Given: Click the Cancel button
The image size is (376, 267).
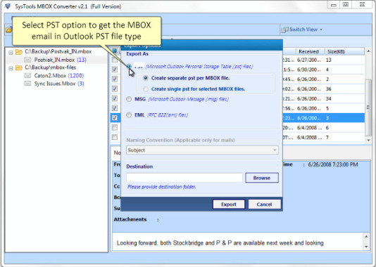Looking at the screenshot, I should [264, 204].
